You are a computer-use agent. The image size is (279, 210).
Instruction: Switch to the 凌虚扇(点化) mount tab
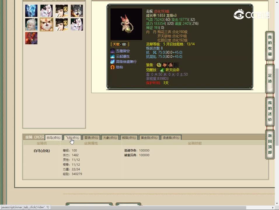[171, 138]
